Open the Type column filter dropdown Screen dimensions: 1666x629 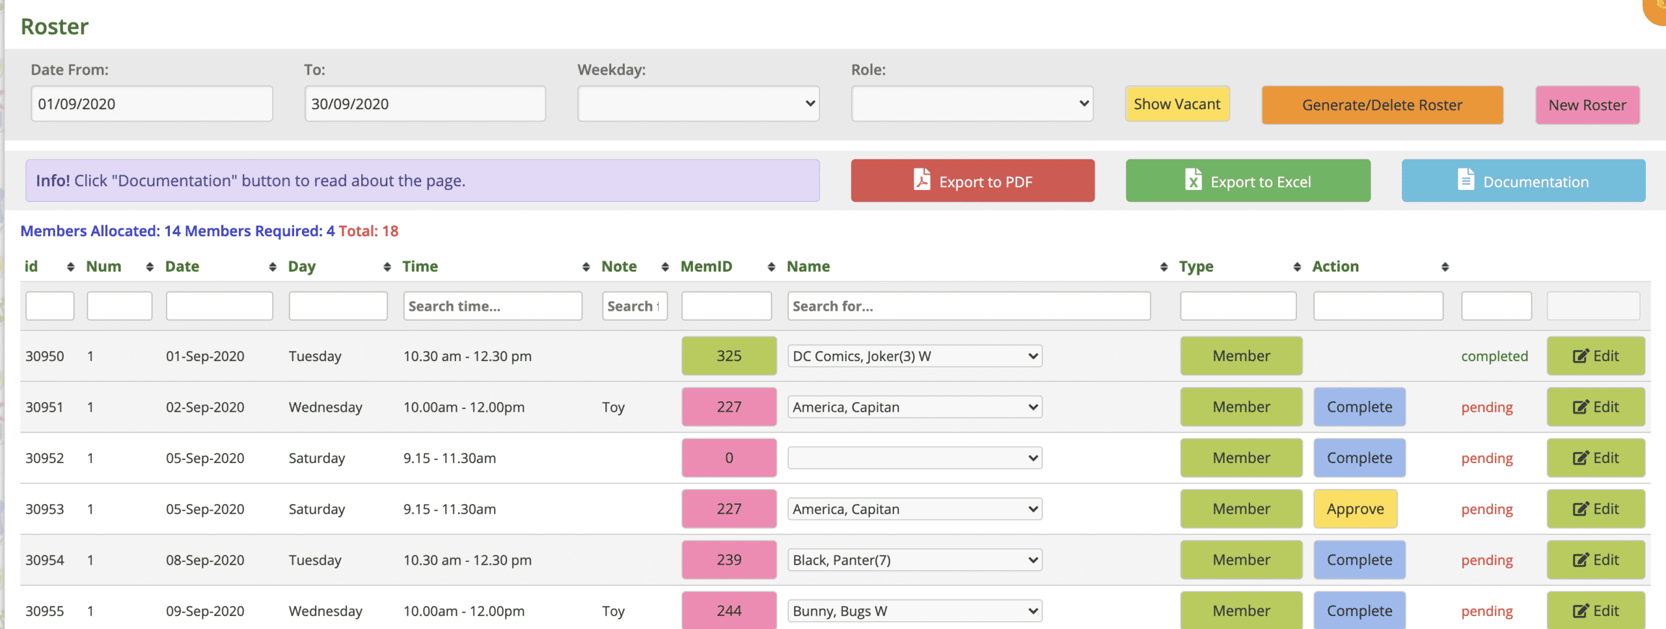coord(1239,306)
